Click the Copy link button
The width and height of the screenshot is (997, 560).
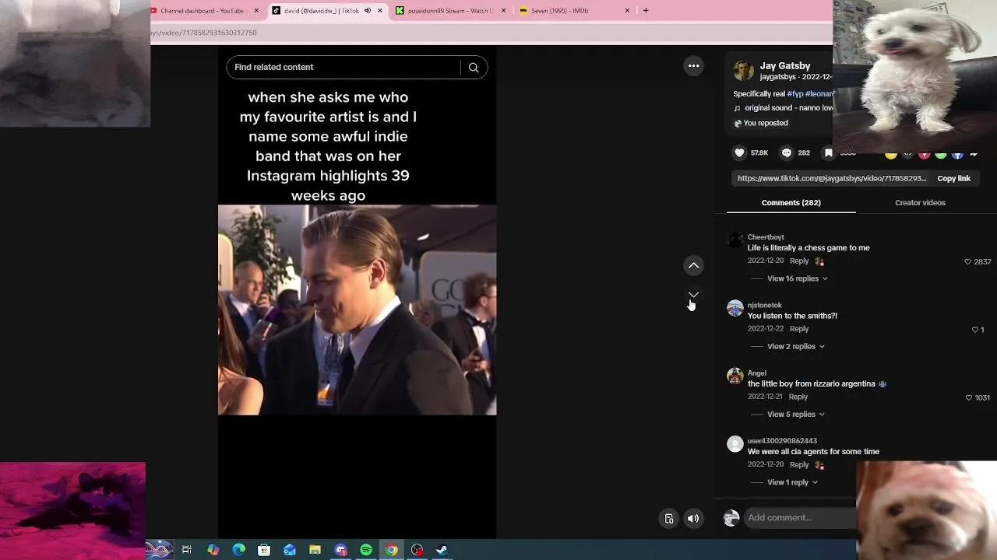(x=953, y=179)
